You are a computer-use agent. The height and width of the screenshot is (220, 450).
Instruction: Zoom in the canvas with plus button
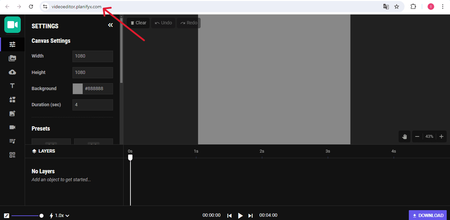[x=441, y=136]
